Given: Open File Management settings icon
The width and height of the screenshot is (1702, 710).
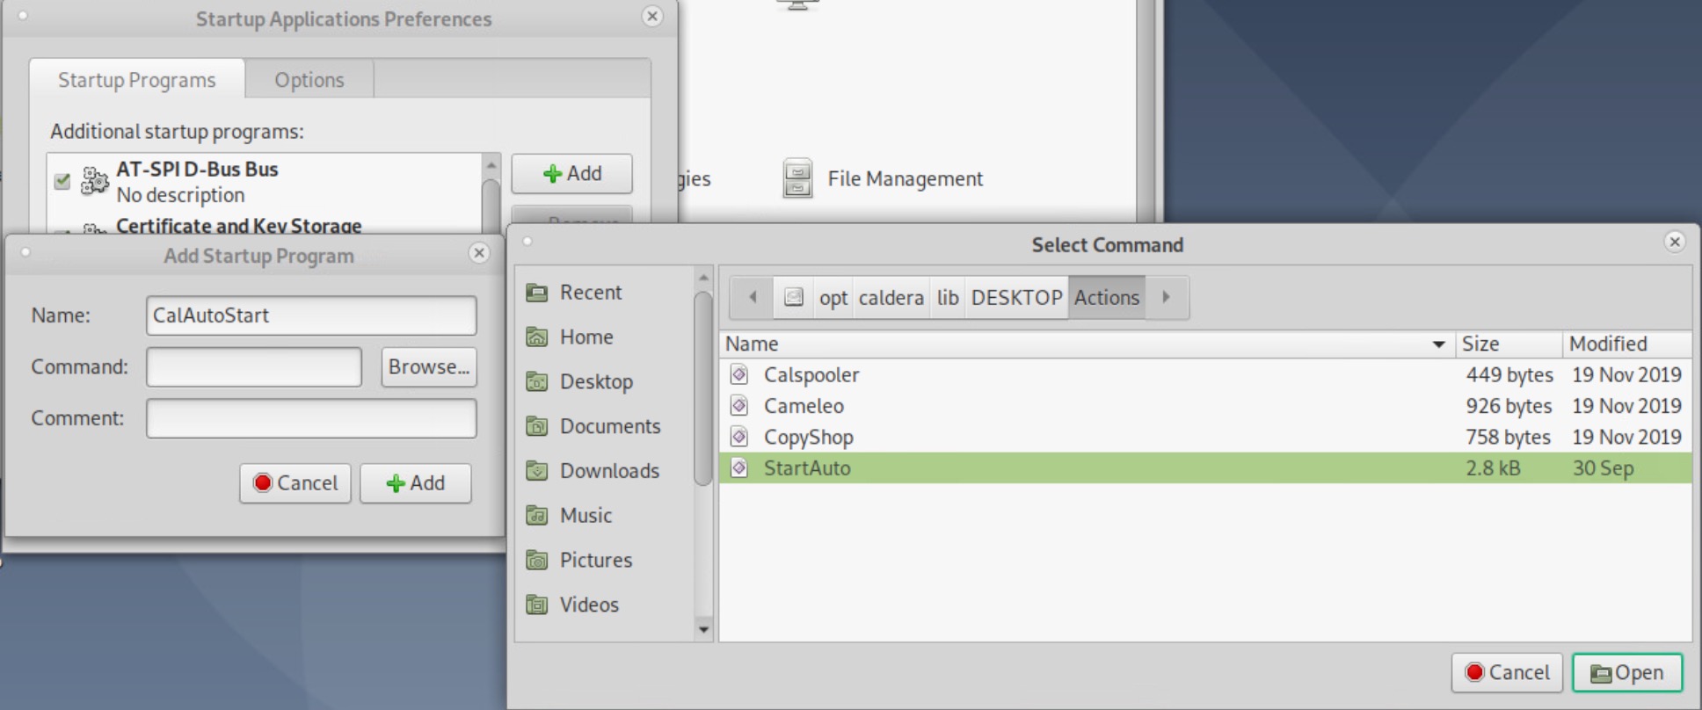Looking at the screenshot, I should coord(797,178).
